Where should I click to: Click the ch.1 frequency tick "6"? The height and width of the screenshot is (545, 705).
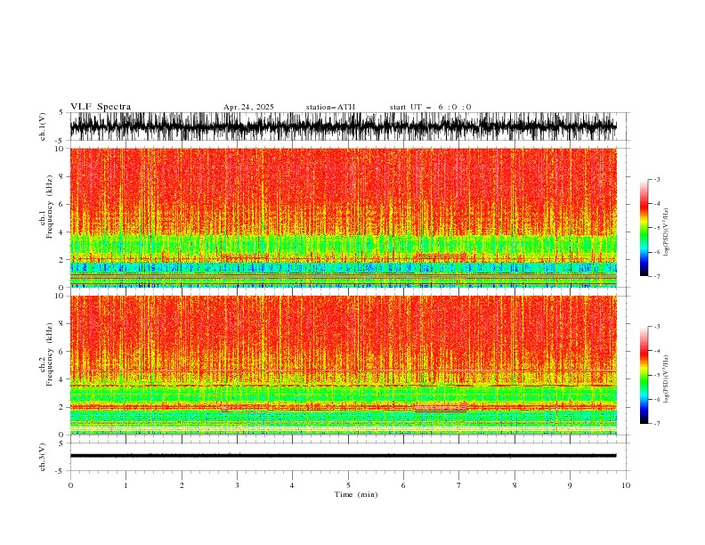[61, 204]
